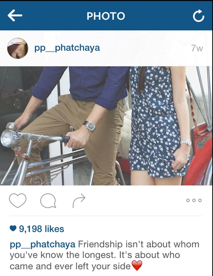The image size is (213, 276).
Task: Go back using the left arrow
Action: coord(15,16)
